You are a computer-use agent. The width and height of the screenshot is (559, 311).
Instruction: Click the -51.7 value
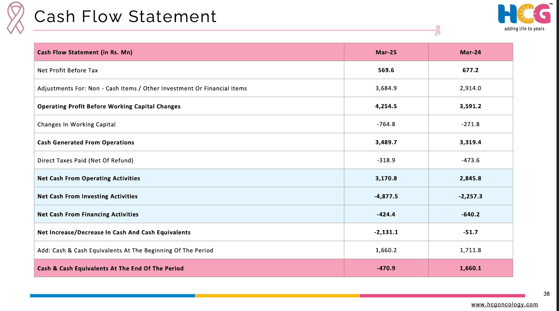470,232
